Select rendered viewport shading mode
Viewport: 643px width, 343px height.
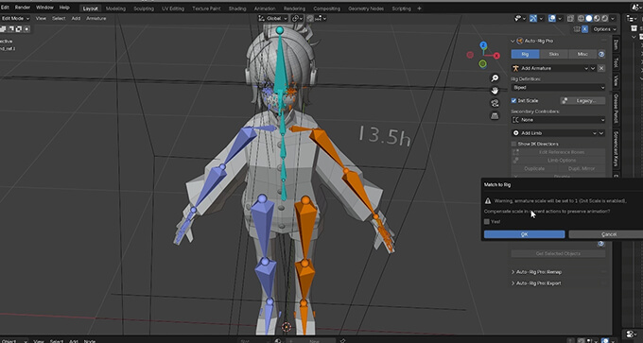pyautogui.click(x=603, y=19)
